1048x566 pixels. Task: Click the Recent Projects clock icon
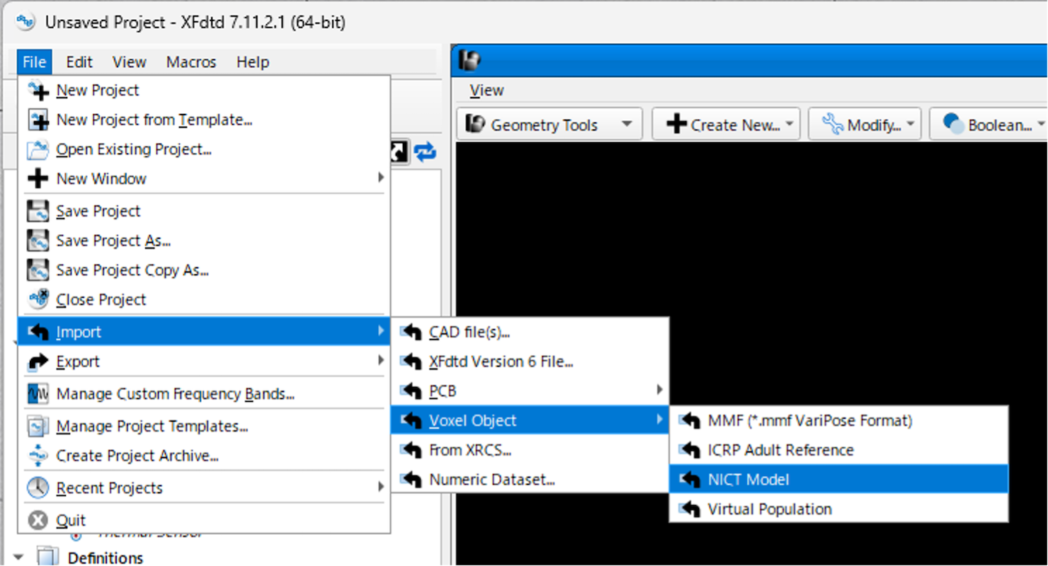[x=38, y=488]
